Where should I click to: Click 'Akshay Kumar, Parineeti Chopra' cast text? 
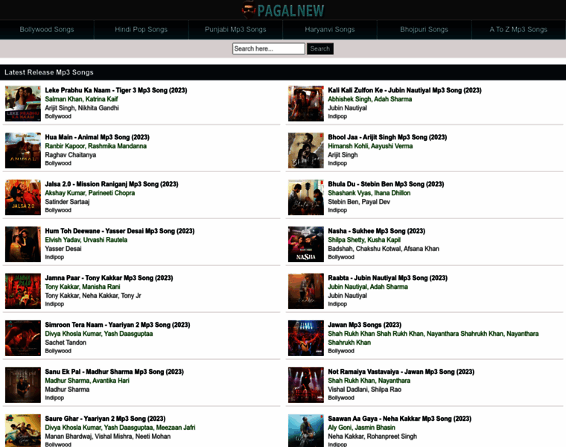tap(90, 193)
